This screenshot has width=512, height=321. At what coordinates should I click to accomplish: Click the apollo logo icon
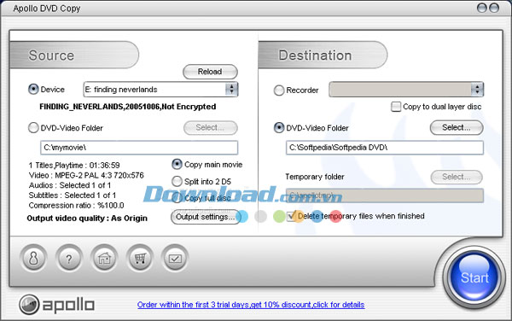tap(29, 305)
